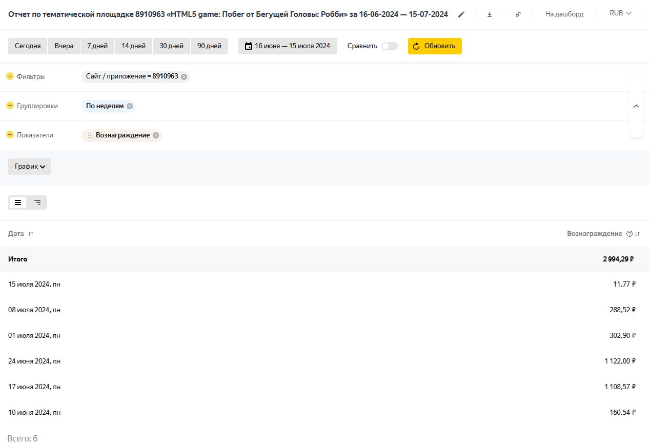Select the 30 дней period tab

pyautogui.click(x=171, y=46)
